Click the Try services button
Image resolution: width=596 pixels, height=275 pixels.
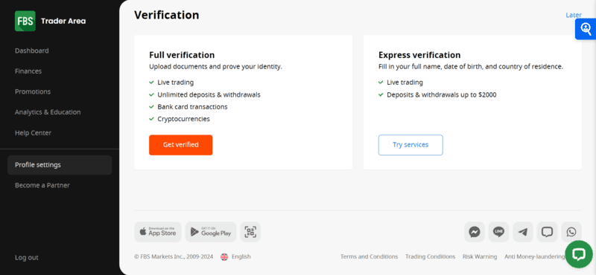click(x=410, y=145)
